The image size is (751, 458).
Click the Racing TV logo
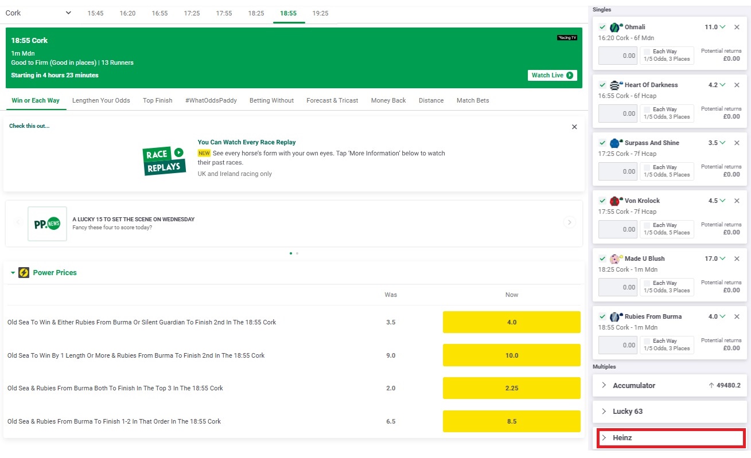coord(567,38)
